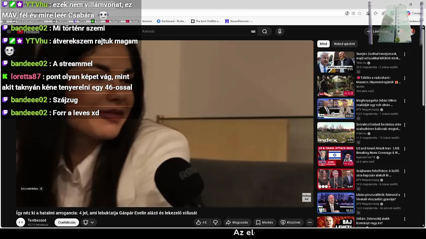The height and width of the screenshot is (239, 426).
Task: Open Index.hu channel under Szórakozóhelyek video
Action: 361,133
